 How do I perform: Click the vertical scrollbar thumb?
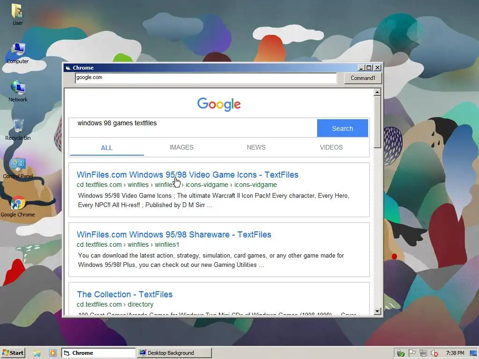pos(377,122)
